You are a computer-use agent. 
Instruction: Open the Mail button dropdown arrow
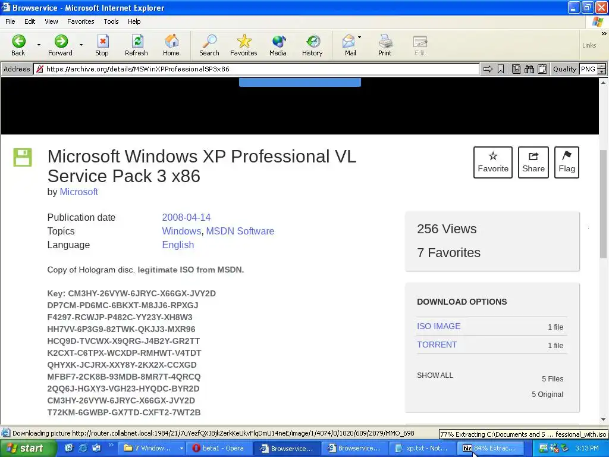(x=359, y=37)
